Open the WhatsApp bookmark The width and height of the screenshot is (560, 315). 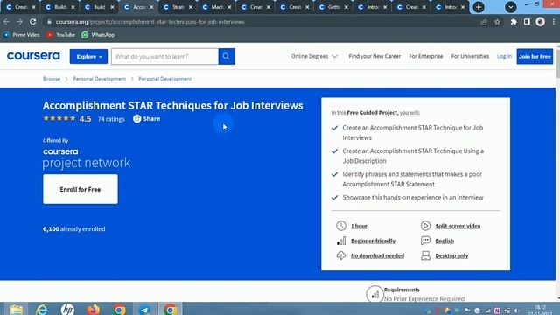pos(98,35)
